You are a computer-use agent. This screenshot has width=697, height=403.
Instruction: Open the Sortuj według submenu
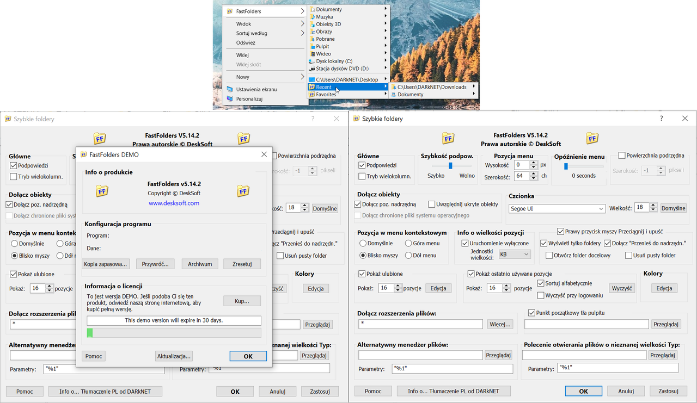266,33
